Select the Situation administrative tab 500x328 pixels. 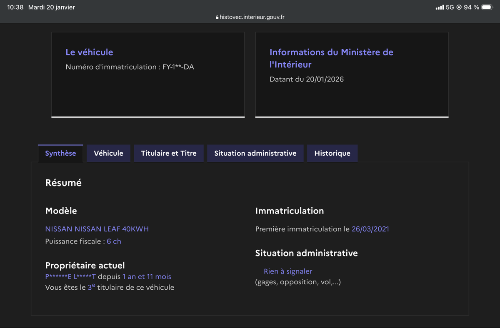click(255, 153)
